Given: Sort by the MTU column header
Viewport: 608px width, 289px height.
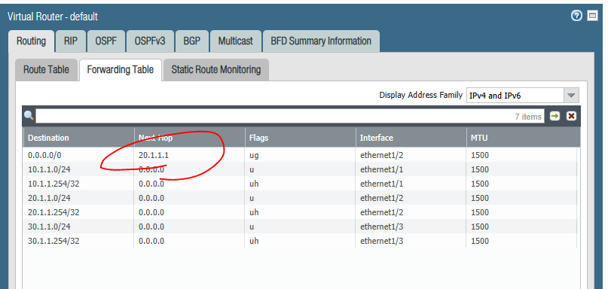Looking at the screenshot, I should point(524,138).
